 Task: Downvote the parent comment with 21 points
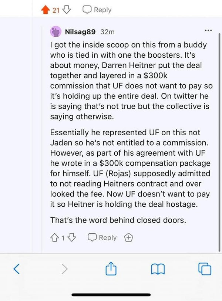coord(67,10)
